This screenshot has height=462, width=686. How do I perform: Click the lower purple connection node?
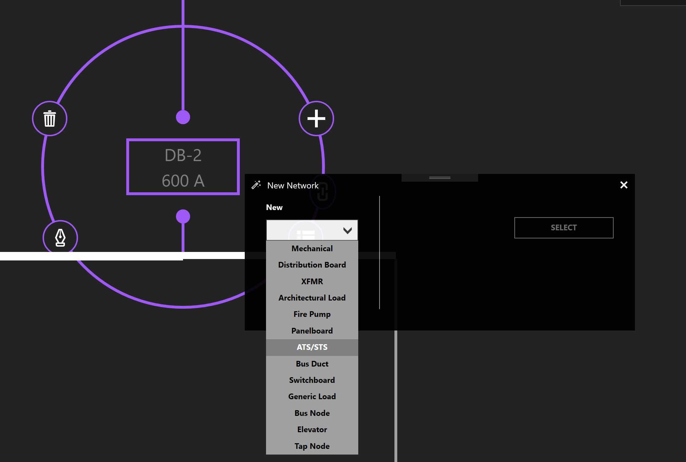coord(183,216)
